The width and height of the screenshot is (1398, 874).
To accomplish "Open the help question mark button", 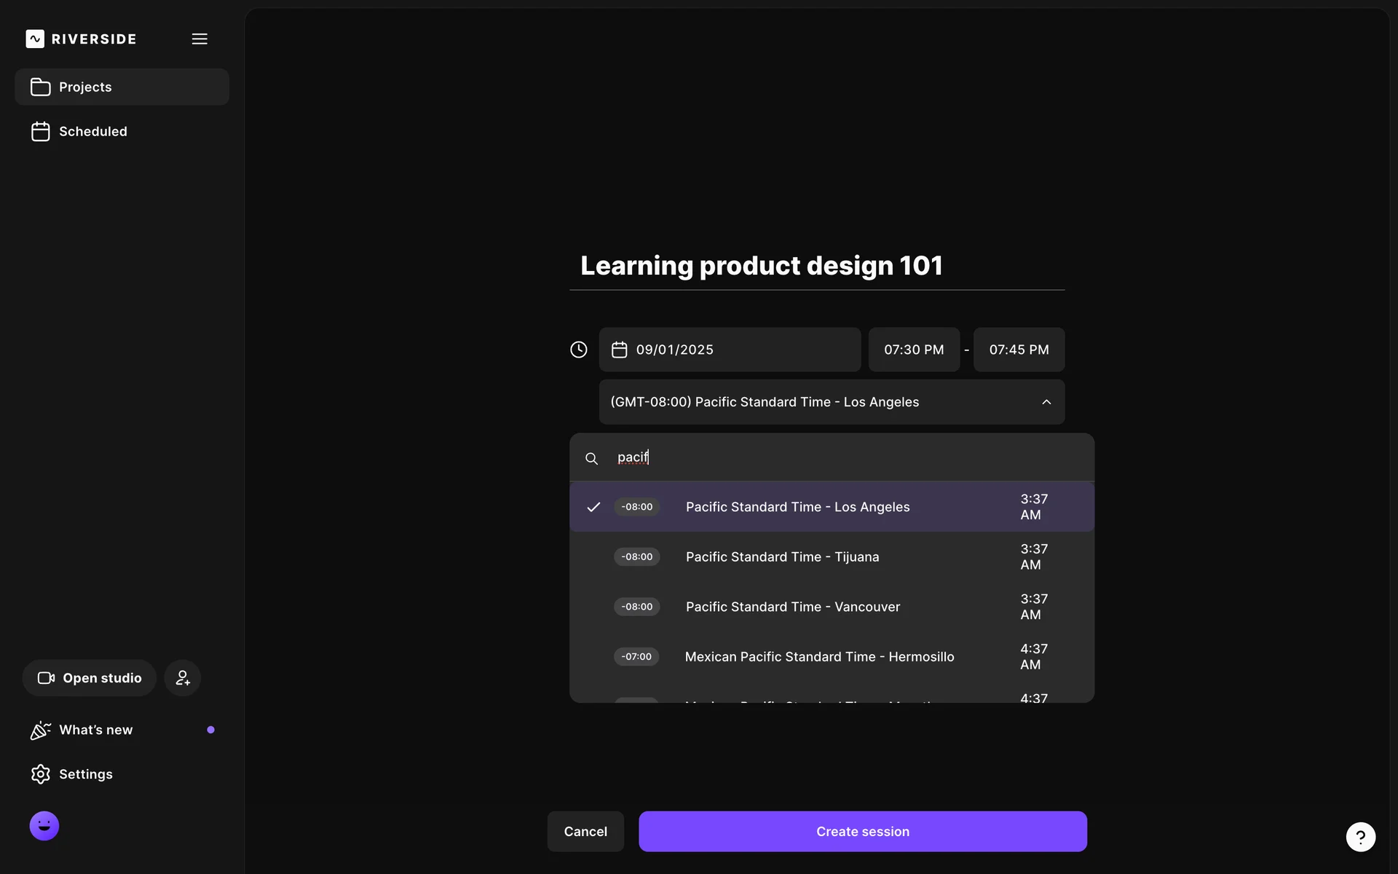I will click(1360, 837).
